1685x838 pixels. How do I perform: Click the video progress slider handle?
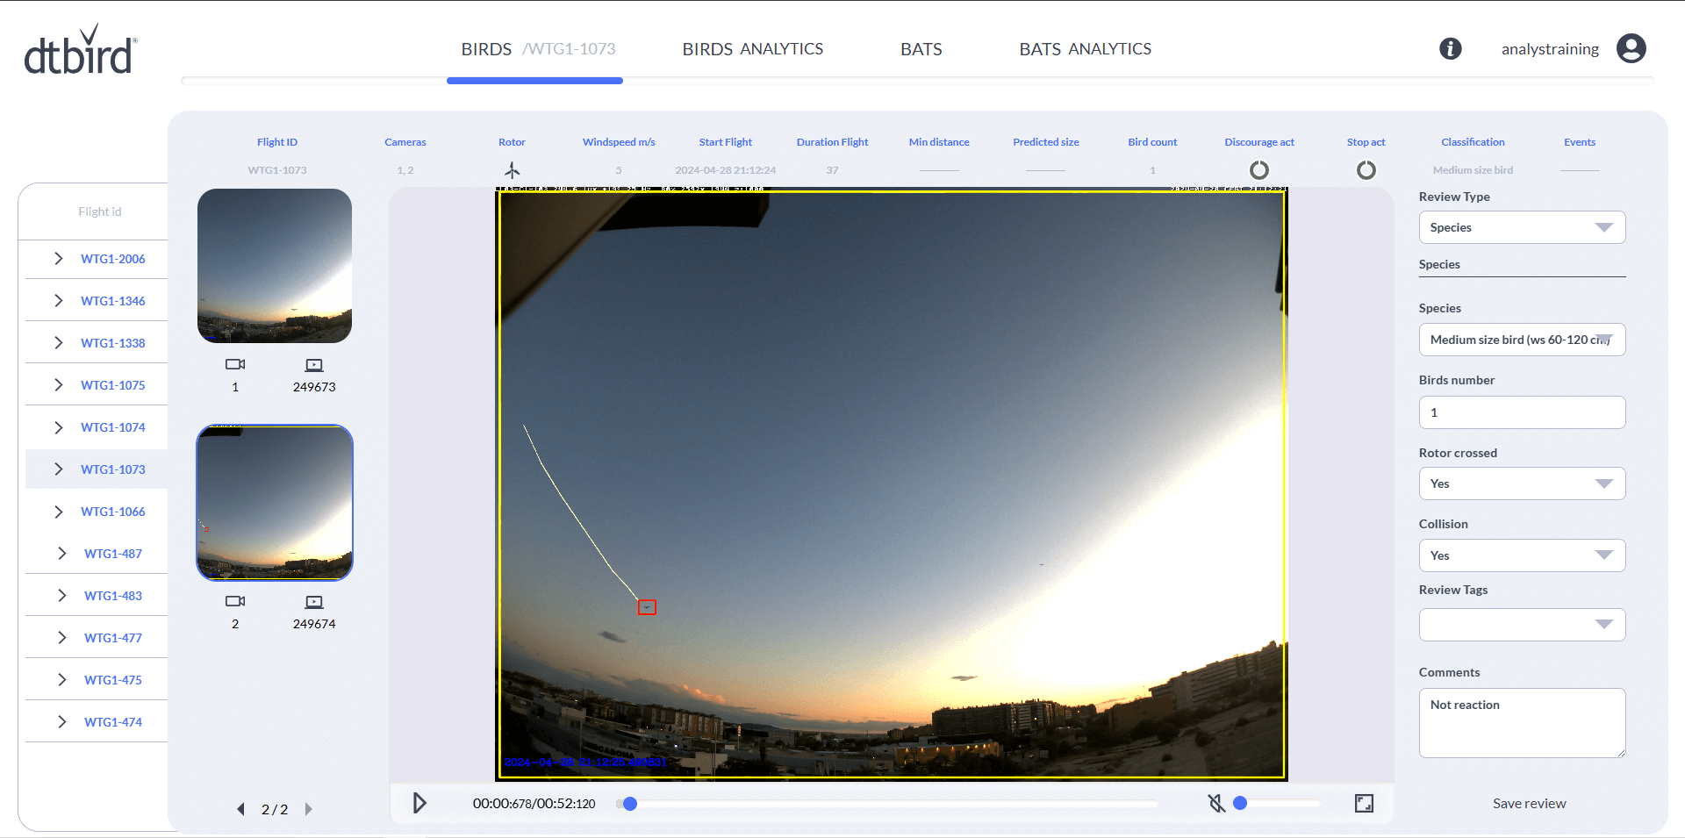pyautogui.click(x=629, y=804)
